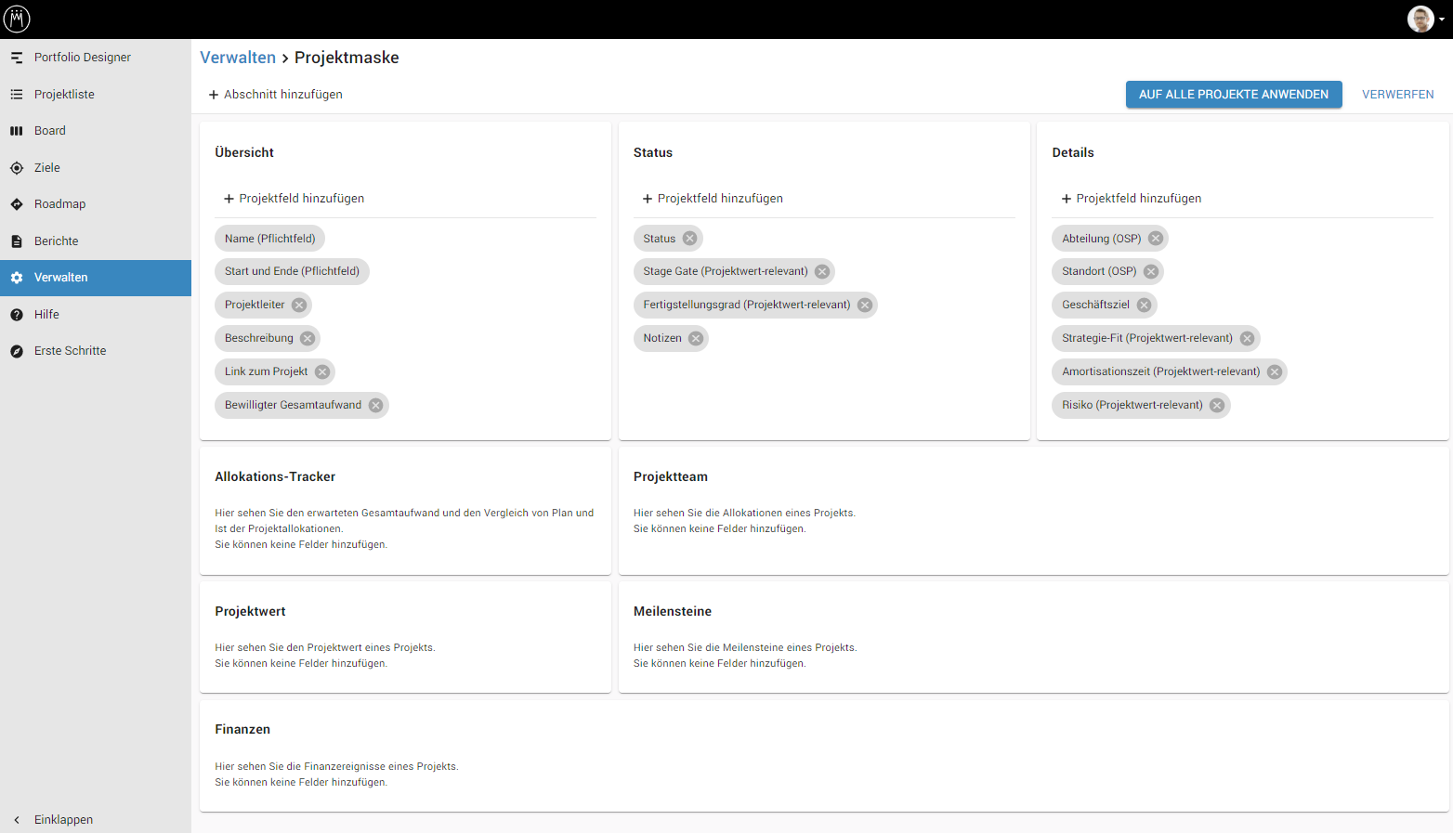Click the Roadmap diamond icon
The width and height of the screenshot is (1453, 833).
coord(17,204)
